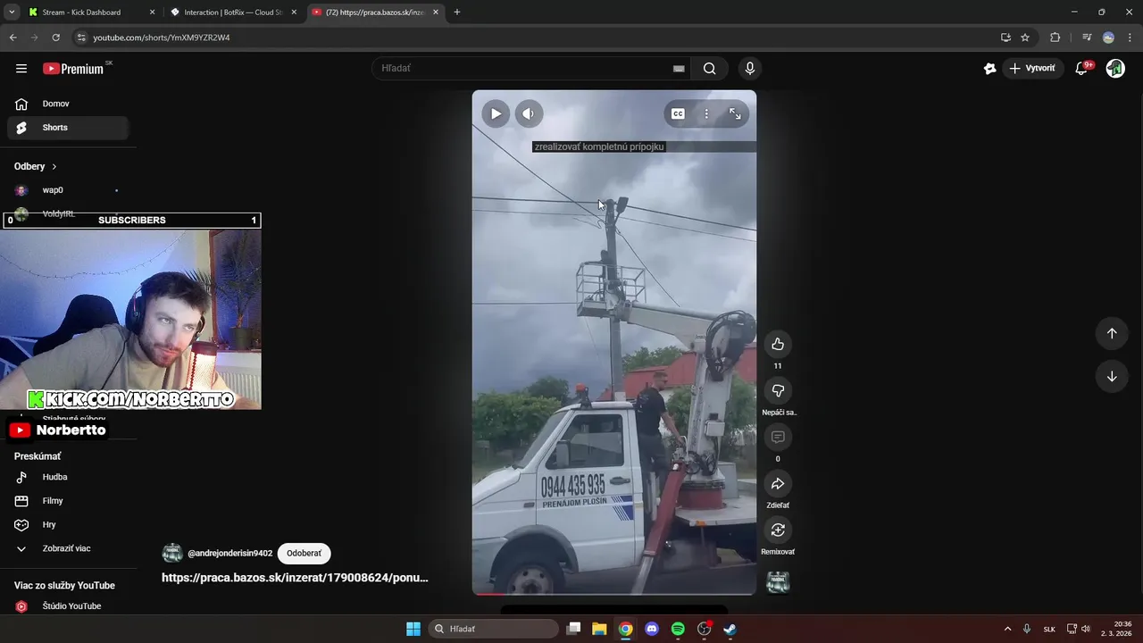The height and width of the screenshot is (643, 1143).
Task: Seek using the Short's red progress bar
Action: 614,593
